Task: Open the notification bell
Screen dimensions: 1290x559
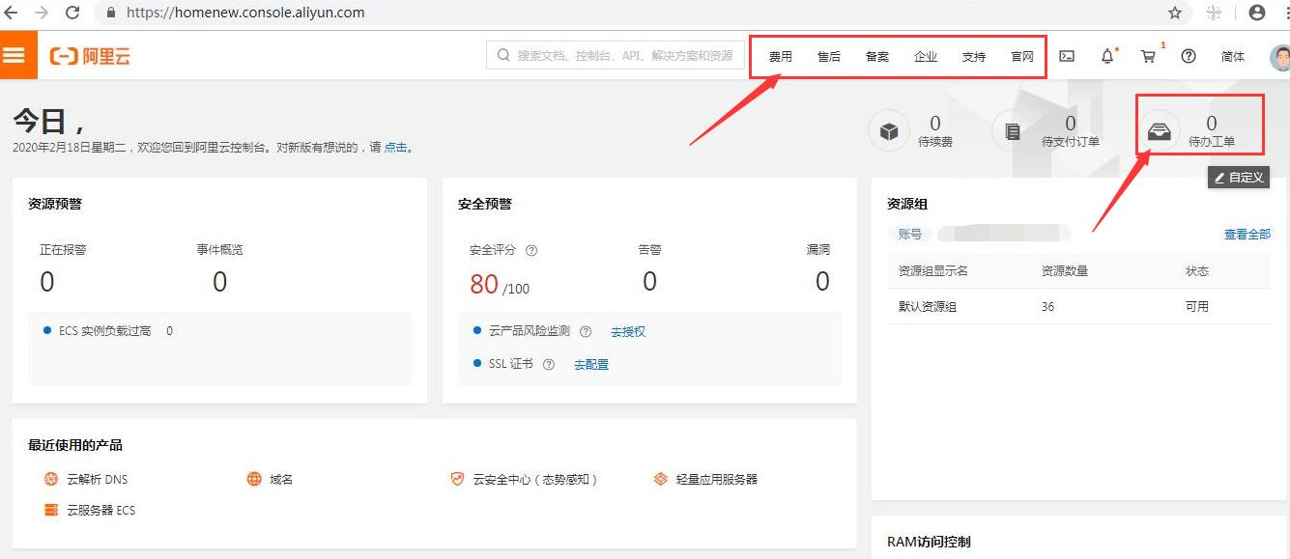Action: [x=1107, y=56]
